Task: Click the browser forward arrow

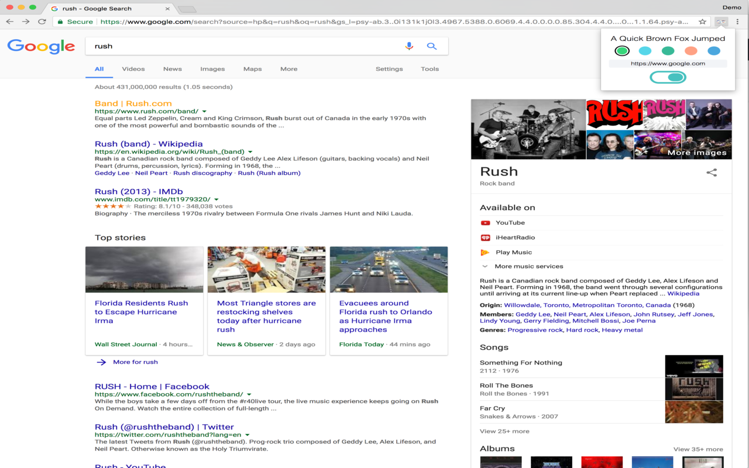Action: pyautogui.click(x=26, y=22)
